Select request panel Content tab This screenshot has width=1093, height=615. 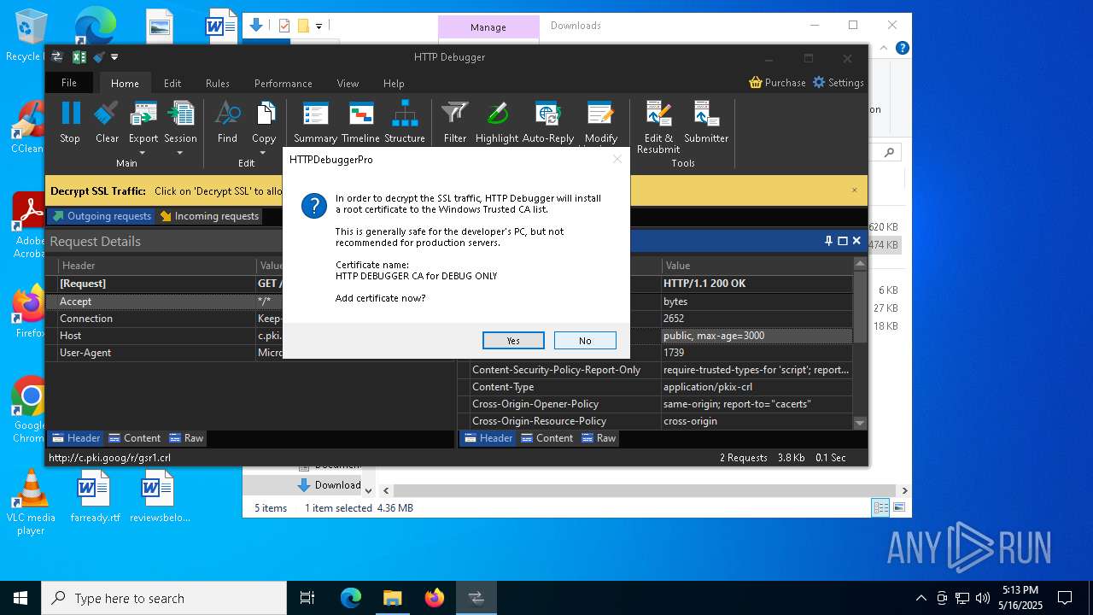(134, 438)
